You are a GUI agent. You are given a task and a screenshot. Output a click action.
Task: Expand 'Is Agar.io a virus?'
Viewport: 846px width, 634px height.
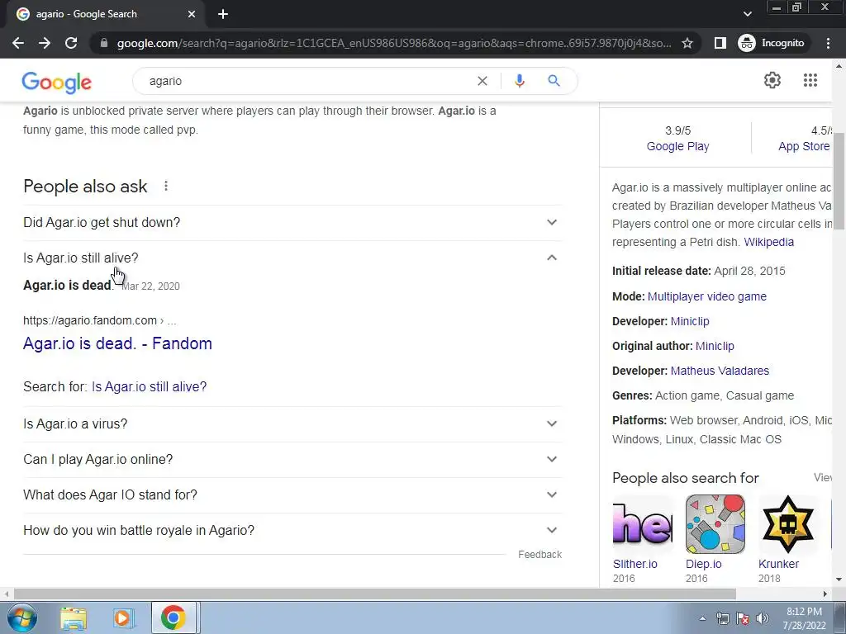[x=292, y=423]
